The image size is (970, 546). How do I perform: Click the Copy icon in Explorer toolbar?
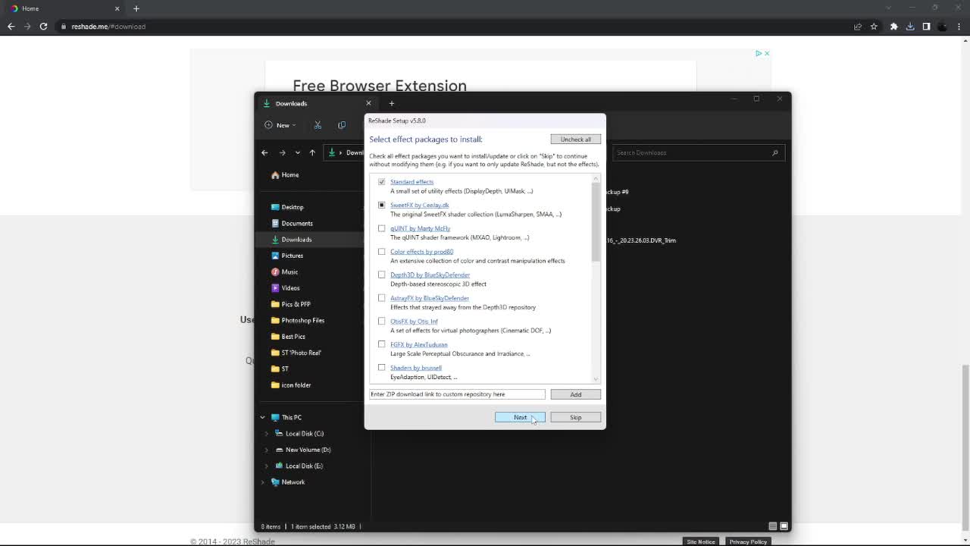coord(342,125)
